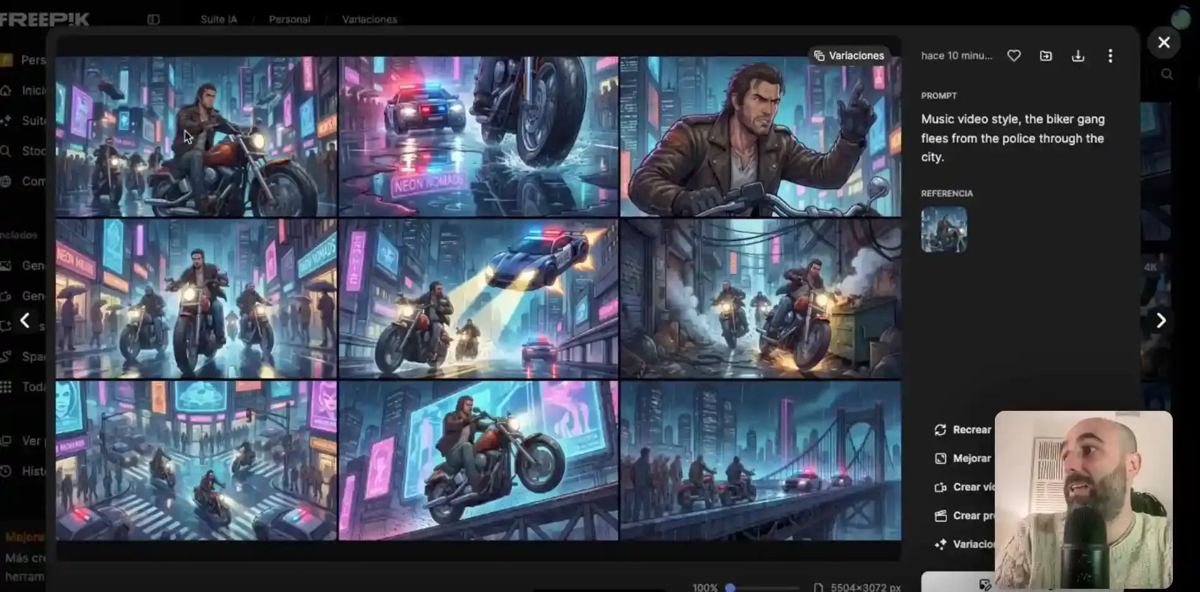Open the Inicio item in the sidebar

pos(23,90)
